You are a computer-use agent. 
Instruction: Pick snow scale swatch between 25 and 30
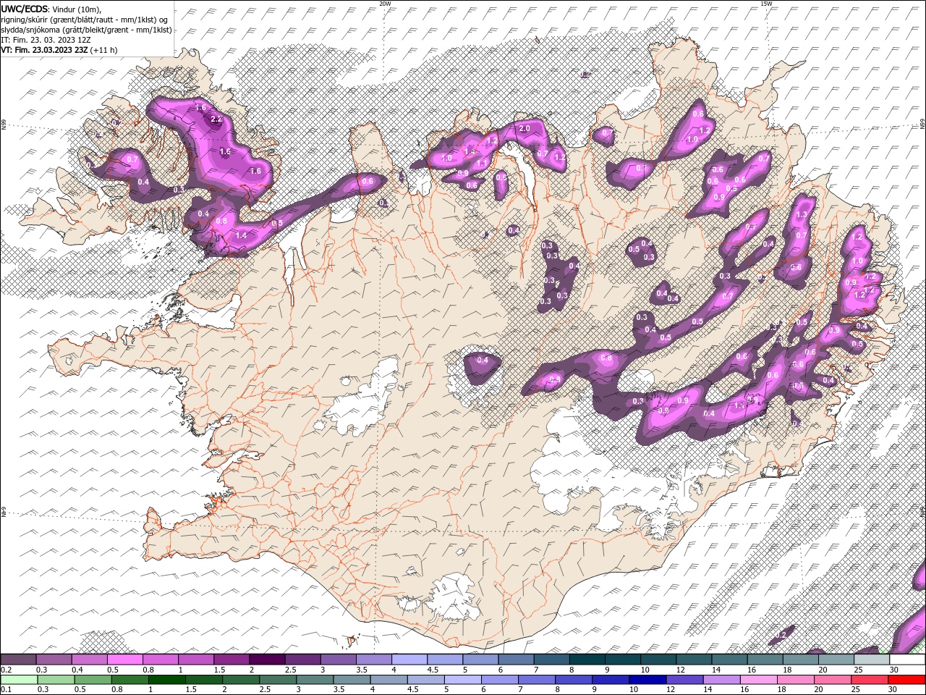pyautogui.click(x=871, y=660)
